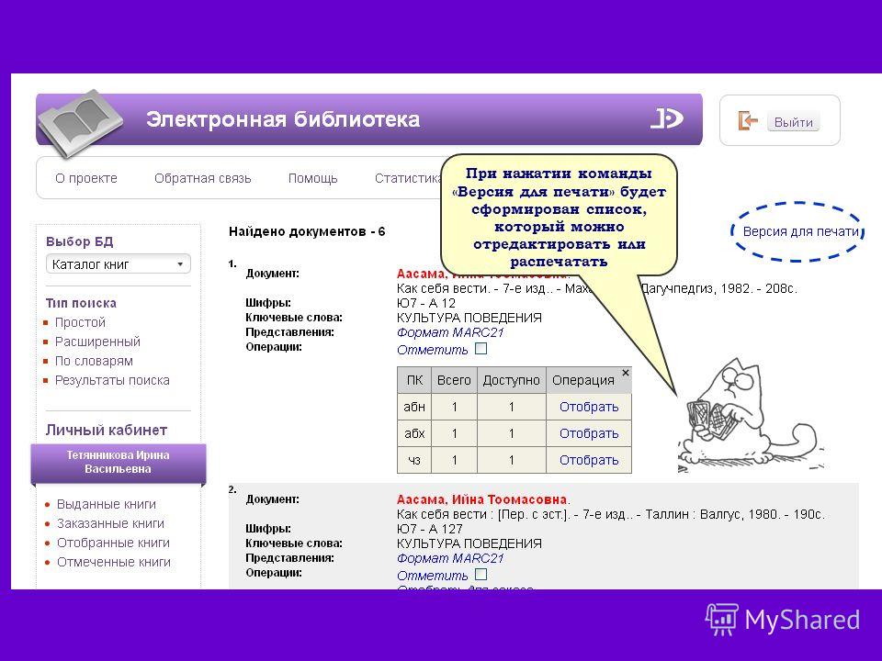
Task: View Заказанные книги in personal cabinet
Action: pyautogui.click(x=111, y=523)
